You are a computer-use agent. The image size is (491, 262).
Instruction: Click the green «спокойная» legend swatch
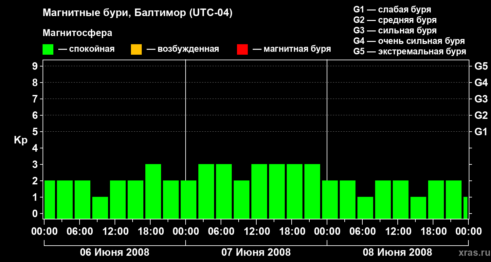[x=48, y=49]
